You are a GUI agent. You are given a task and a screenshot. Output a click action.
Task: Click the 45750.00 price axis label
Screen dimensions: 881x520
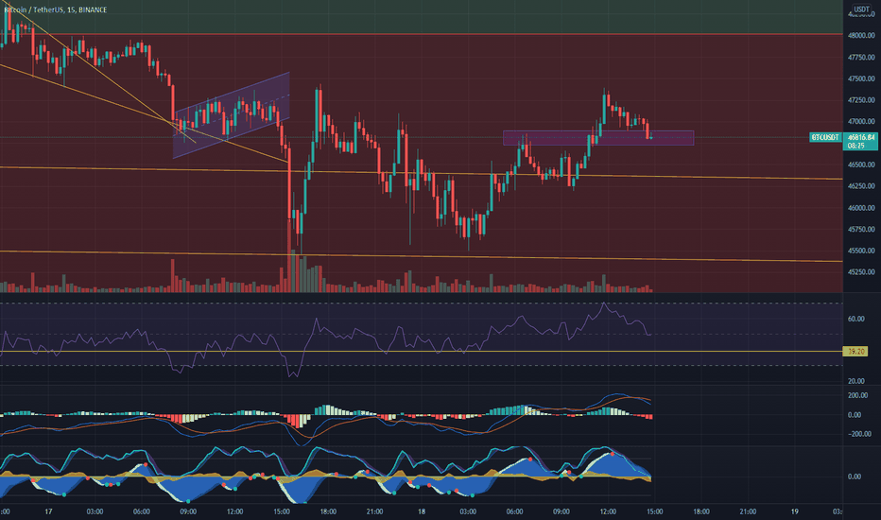(x=861, y=230)
